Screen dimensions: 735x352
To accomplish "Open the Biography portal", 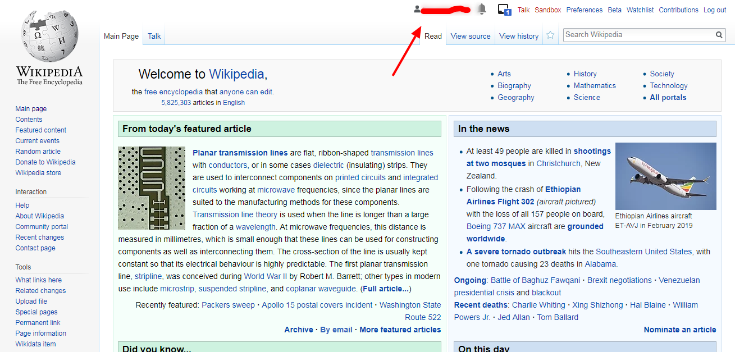I will click(x=514, y=86).
